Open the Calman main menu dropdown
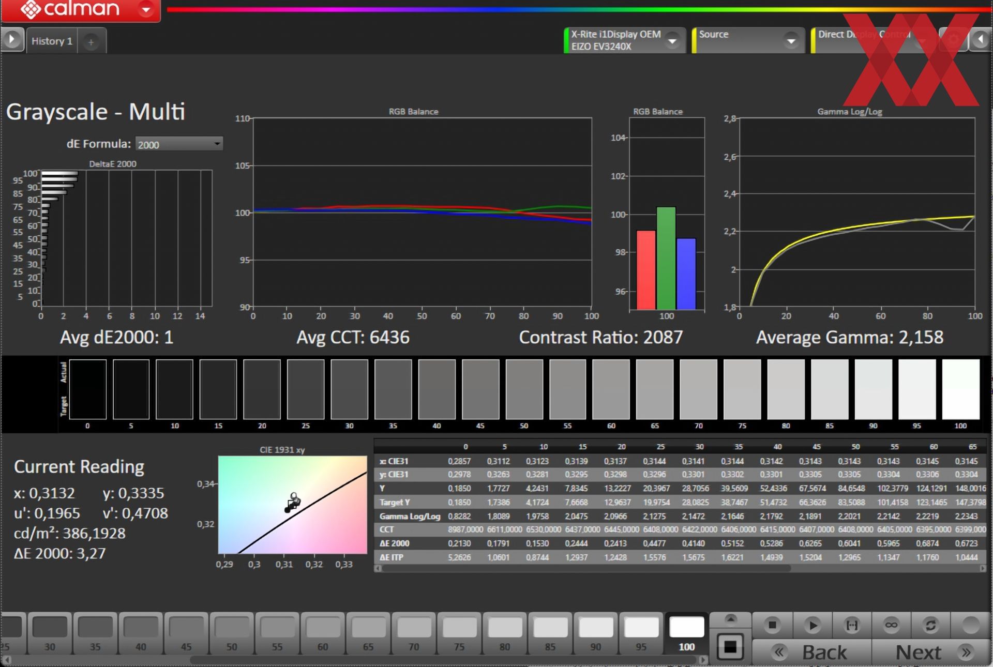 (x=146, y=9)
